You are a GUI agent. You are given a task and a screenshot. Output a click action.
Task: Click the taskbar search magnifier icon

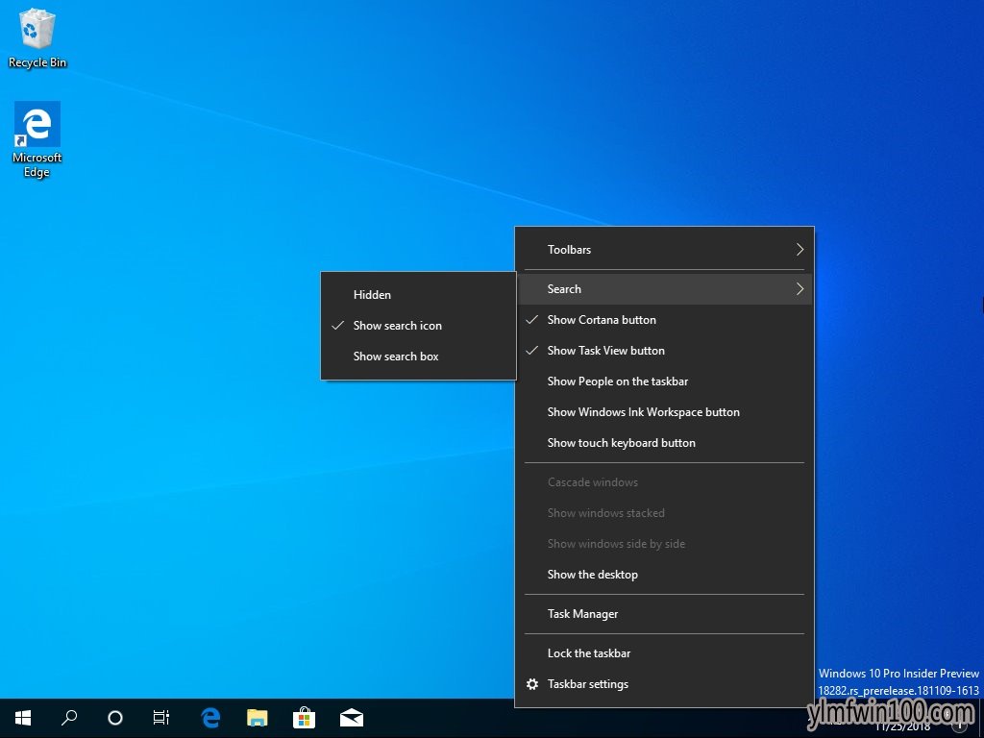69,717
